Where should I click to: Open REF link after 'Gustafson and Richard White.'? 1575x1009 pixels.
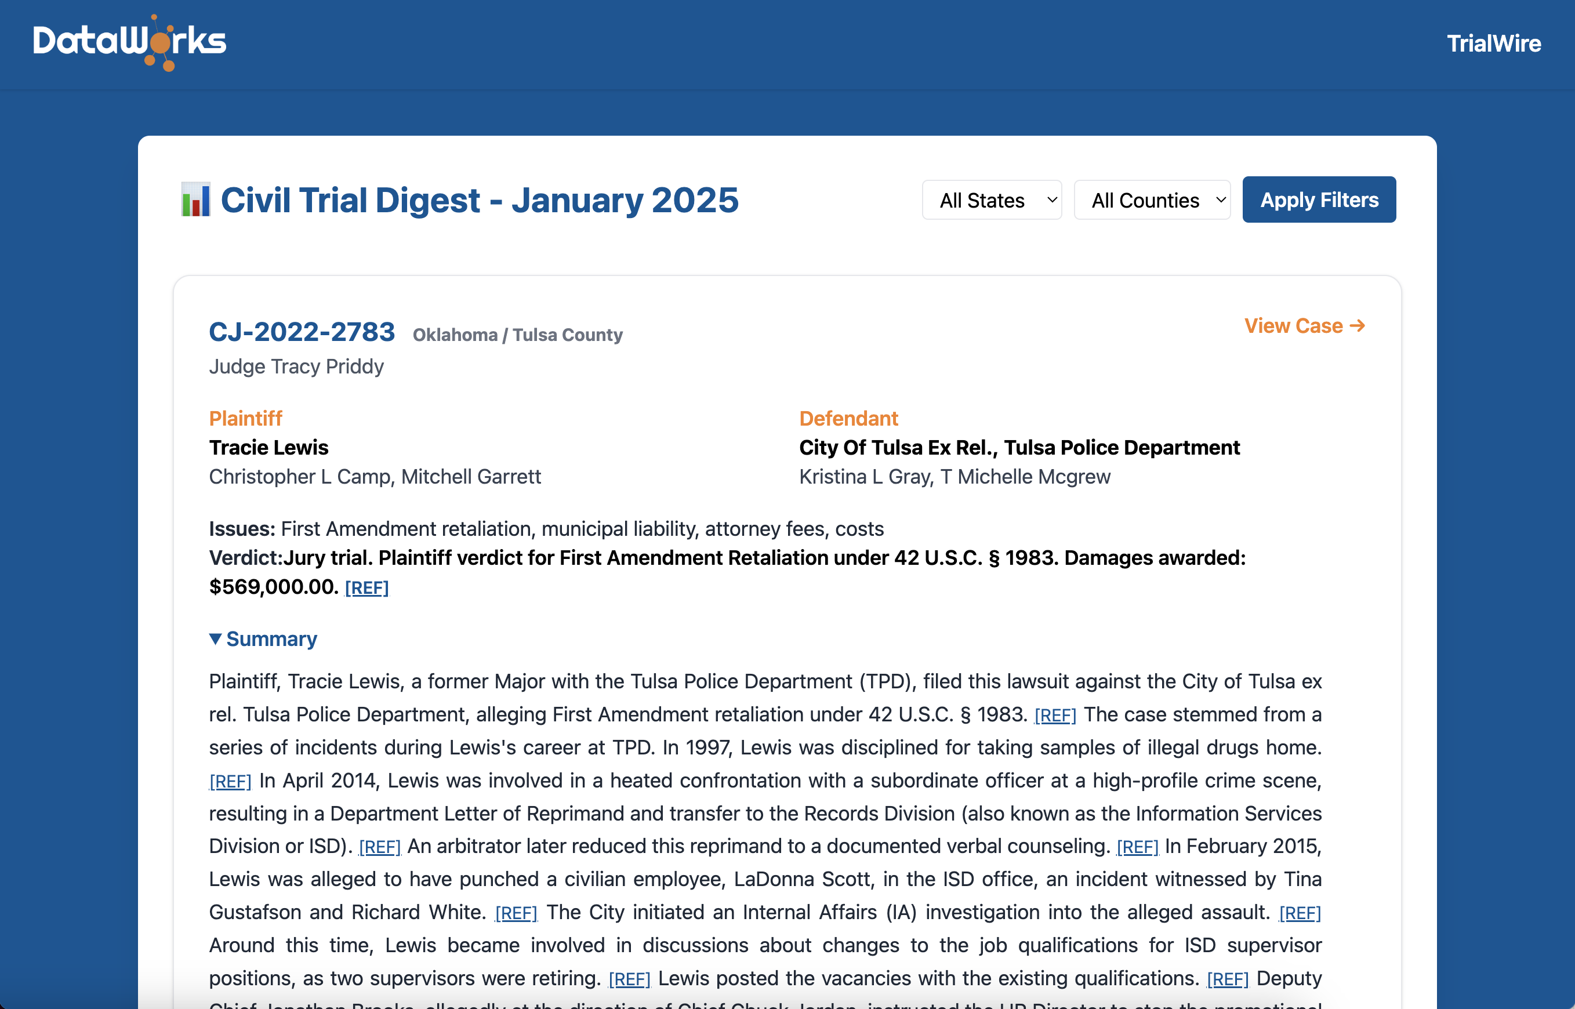tap(516, 913)
